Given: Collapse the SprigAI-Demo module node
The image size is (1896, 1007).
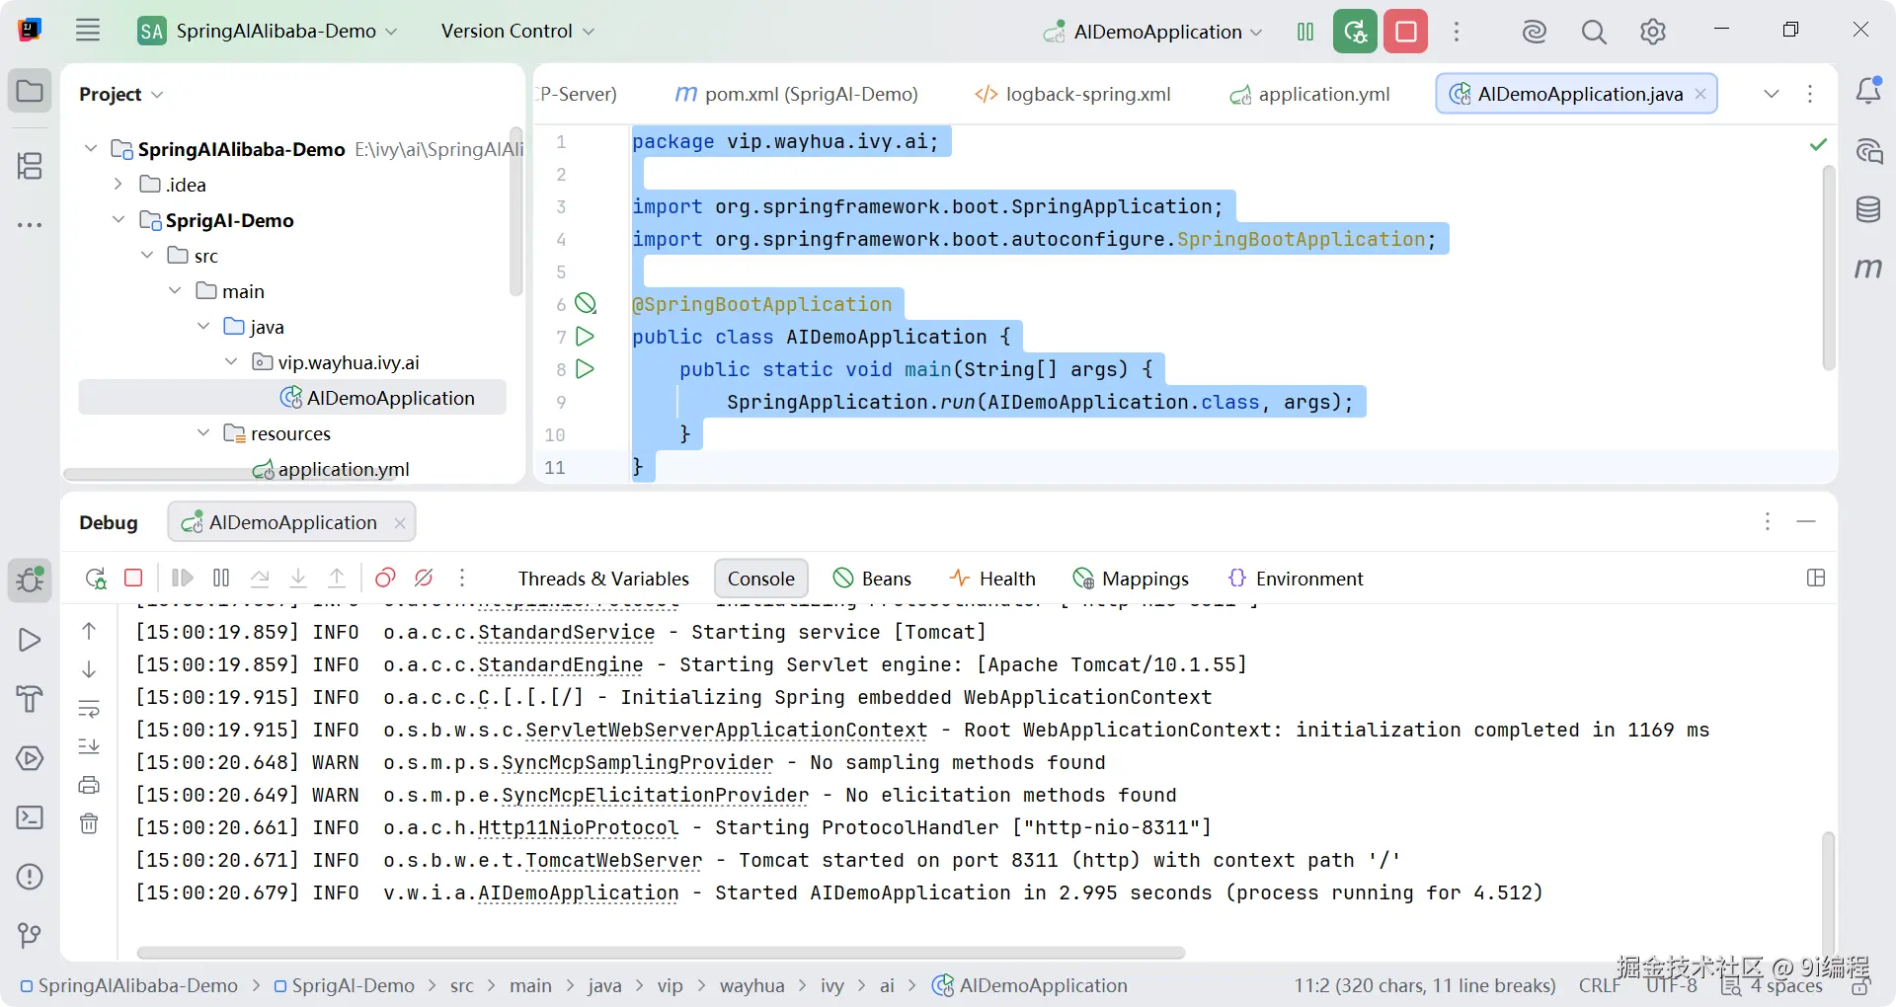Looking at the screenshot, I should click(118, 219).
